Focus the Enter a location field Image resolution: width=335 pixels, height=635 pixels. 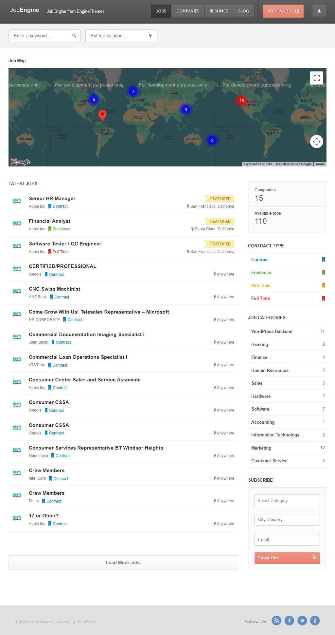(121, 36)
